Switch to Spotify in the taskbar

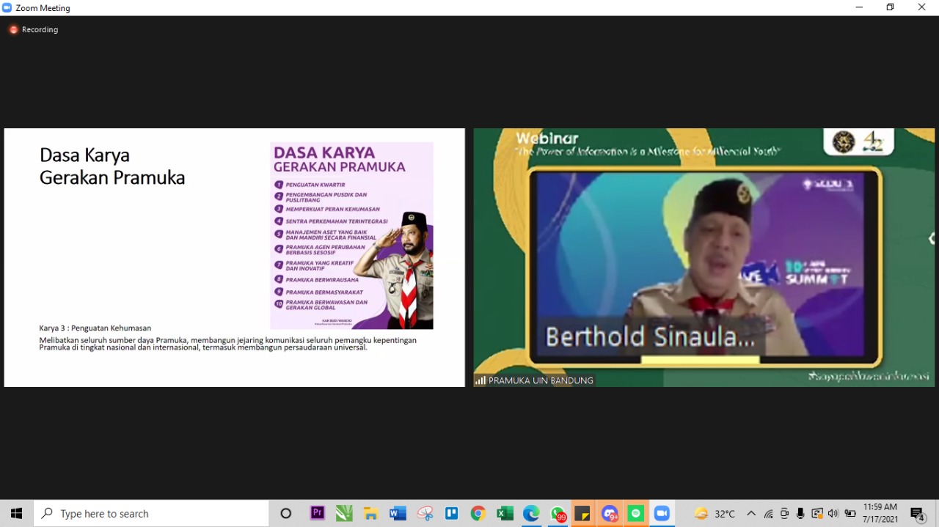(x=636, y=513)
